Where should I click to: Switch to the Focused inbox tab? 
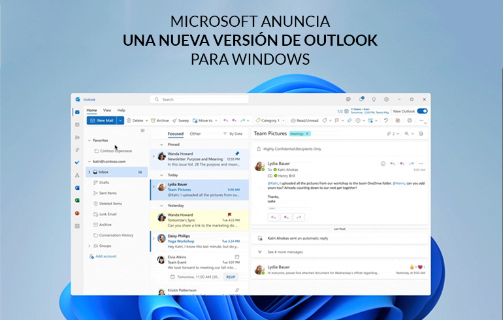176,134
